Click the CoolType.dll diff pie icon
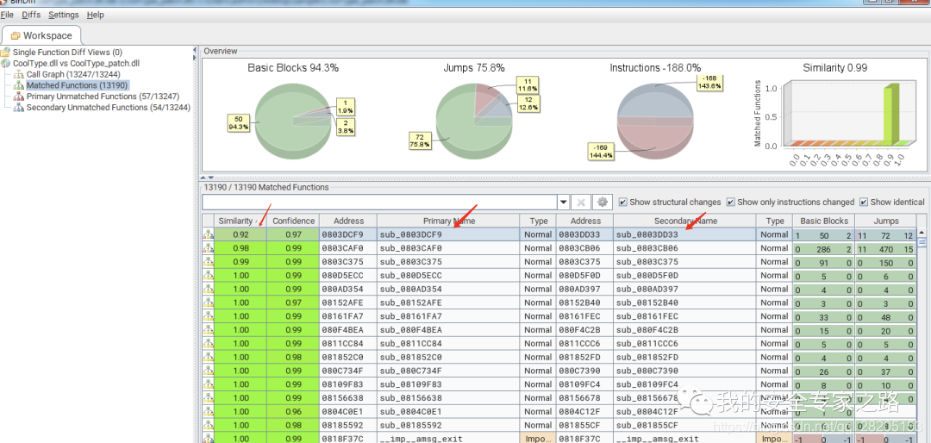The width and height of the screenshot is (931, 443). pos(5,63)
